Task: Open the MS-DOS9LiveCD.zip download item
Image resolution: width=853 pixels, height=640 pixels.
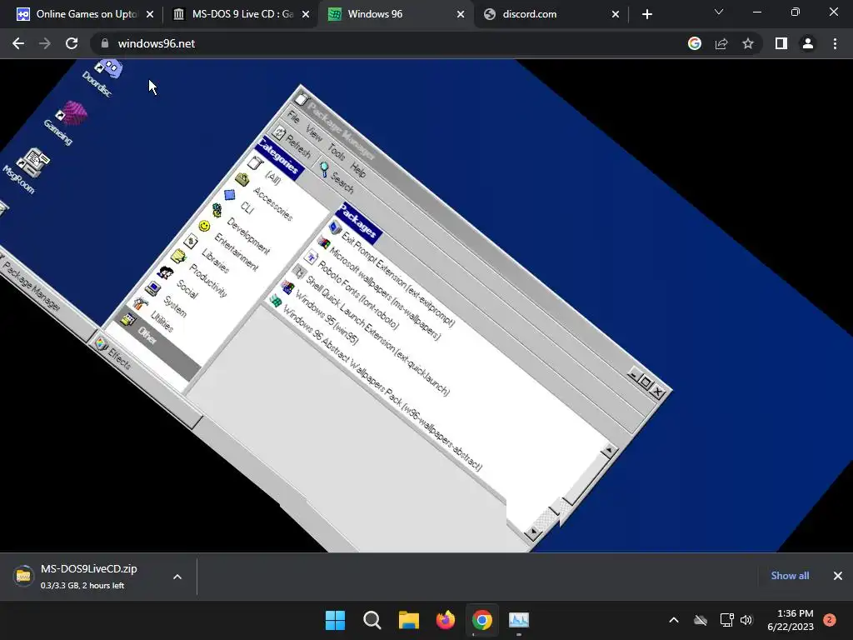Action: click(x=90, y=577)
